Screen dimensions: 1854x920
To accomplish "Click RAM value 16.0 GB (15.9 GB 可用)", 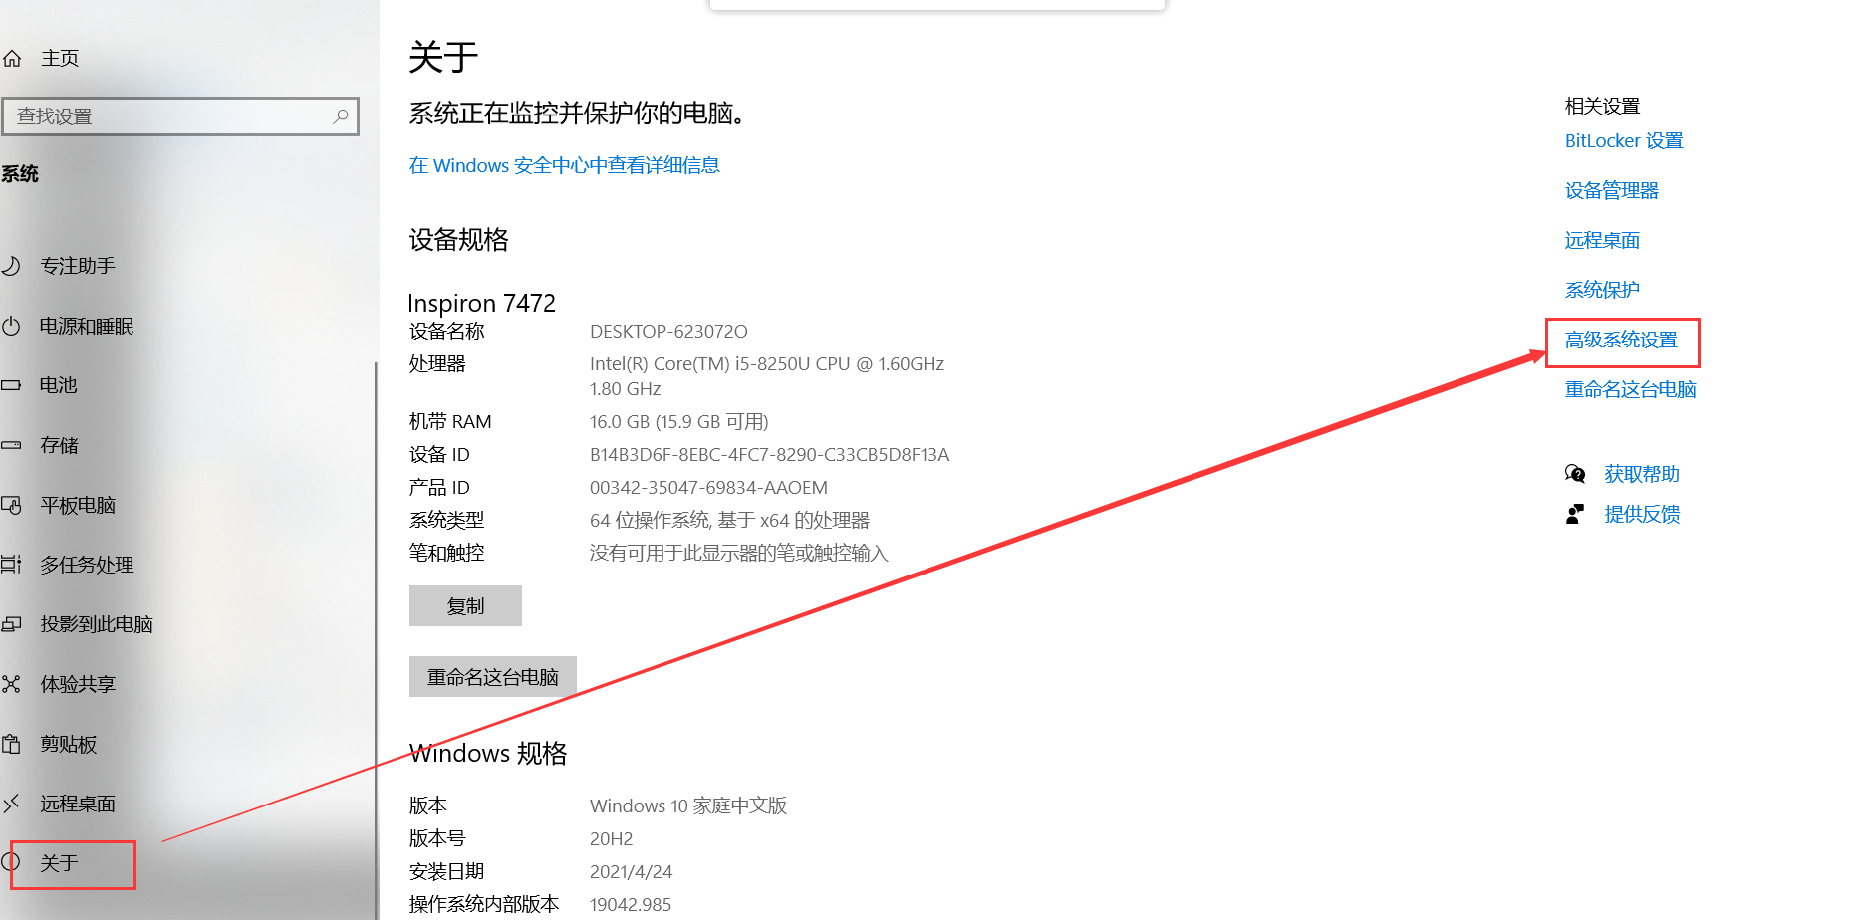I will tap(679, 422).
